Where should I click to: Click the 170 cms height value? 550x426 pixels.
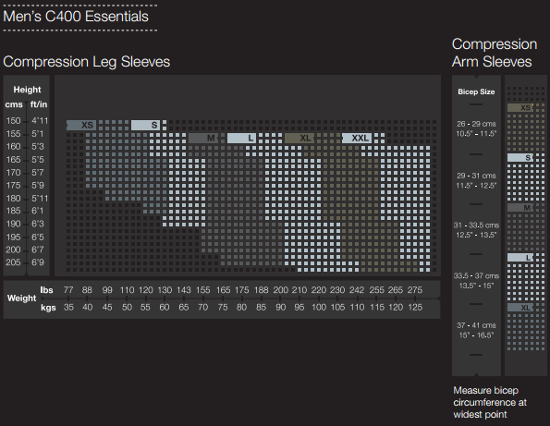click(x=13, y=173)
